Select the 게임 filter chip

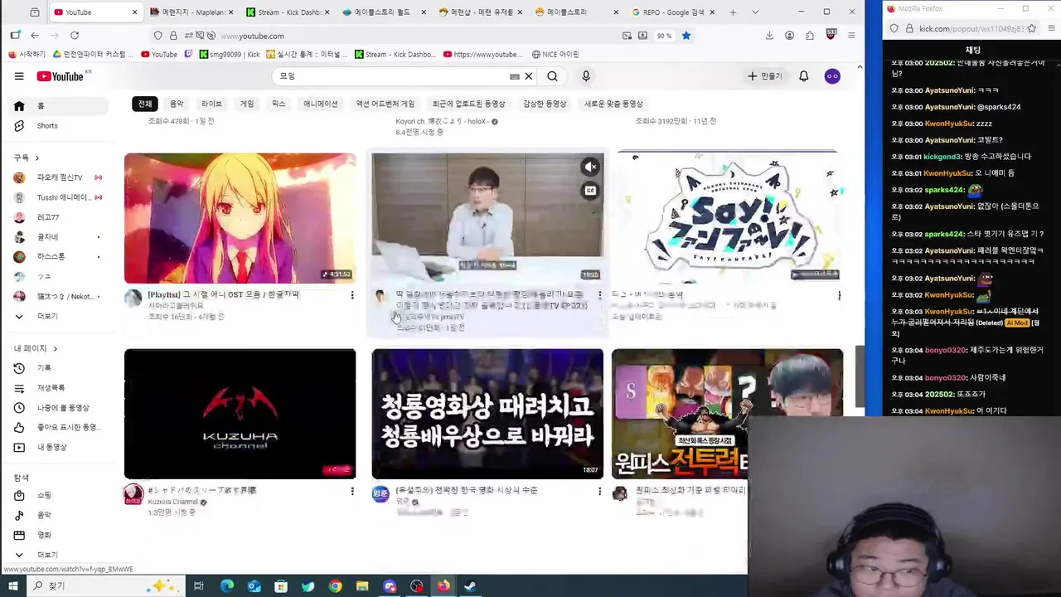click(247, 104)
